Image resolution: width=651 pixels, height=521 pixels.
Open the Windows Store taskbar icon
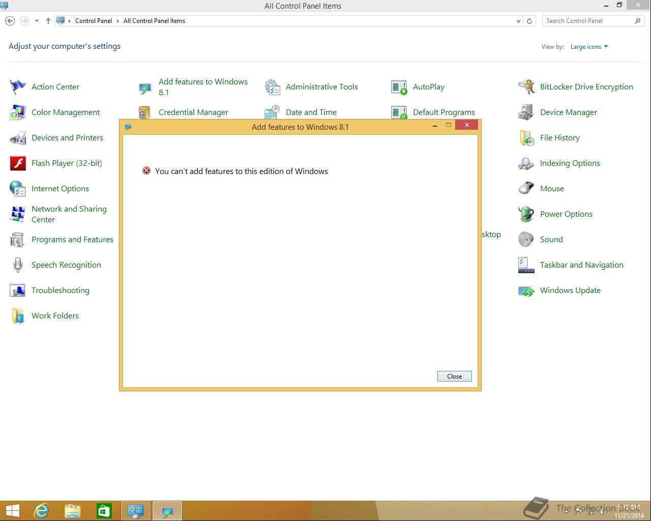(x=104, y=511)
